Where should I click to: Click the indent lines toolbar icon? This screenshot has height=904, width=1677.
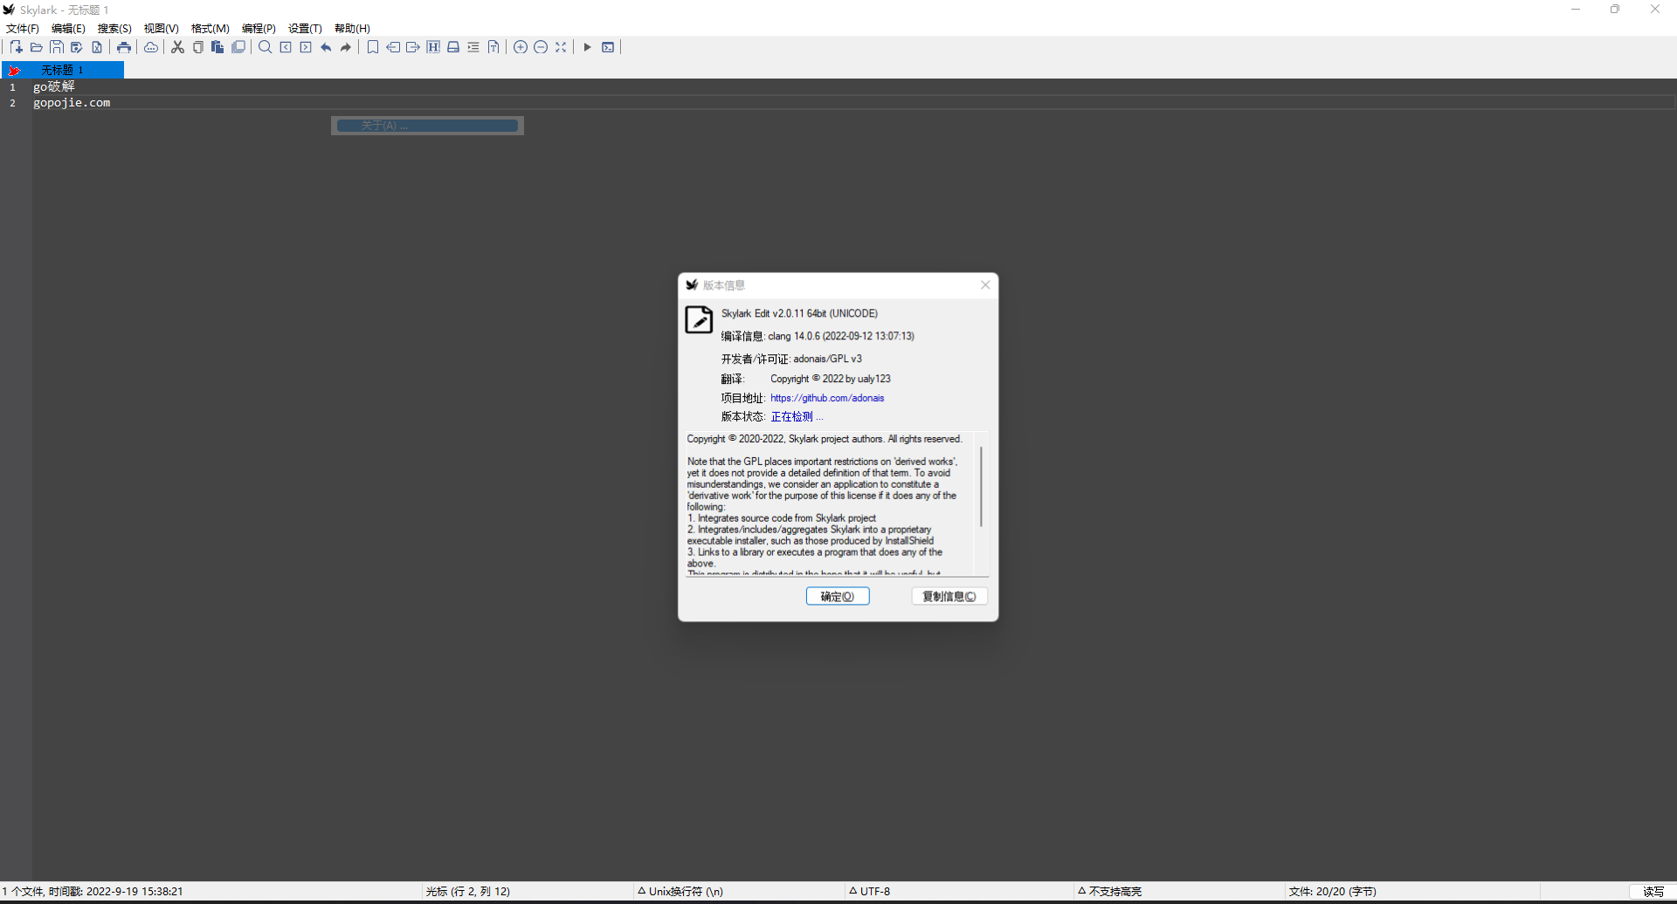473,47
